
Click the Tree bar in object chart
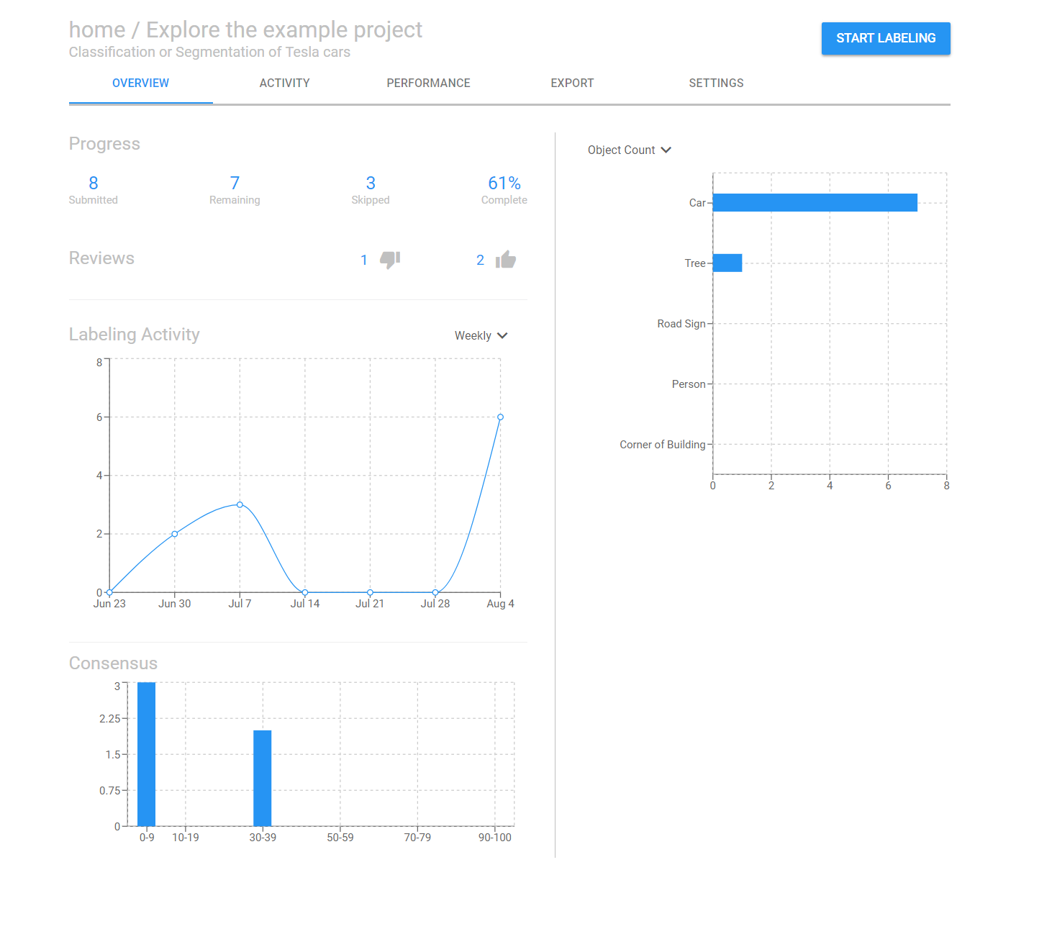pyautogui.click(x=727, y=263)
